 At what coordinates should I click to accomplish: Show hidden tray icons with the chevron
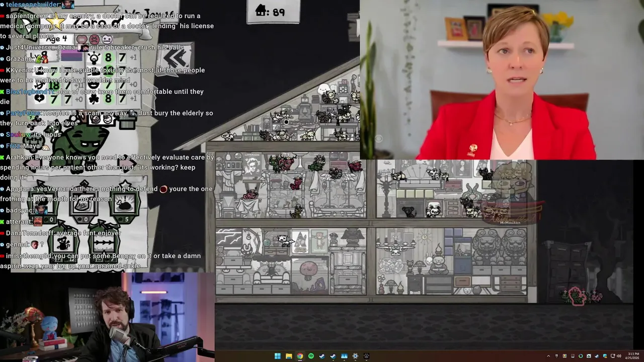(548, 356)
